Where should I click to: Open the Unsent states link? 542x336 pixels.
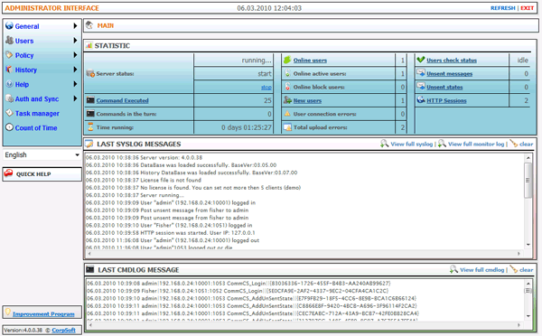444,87
